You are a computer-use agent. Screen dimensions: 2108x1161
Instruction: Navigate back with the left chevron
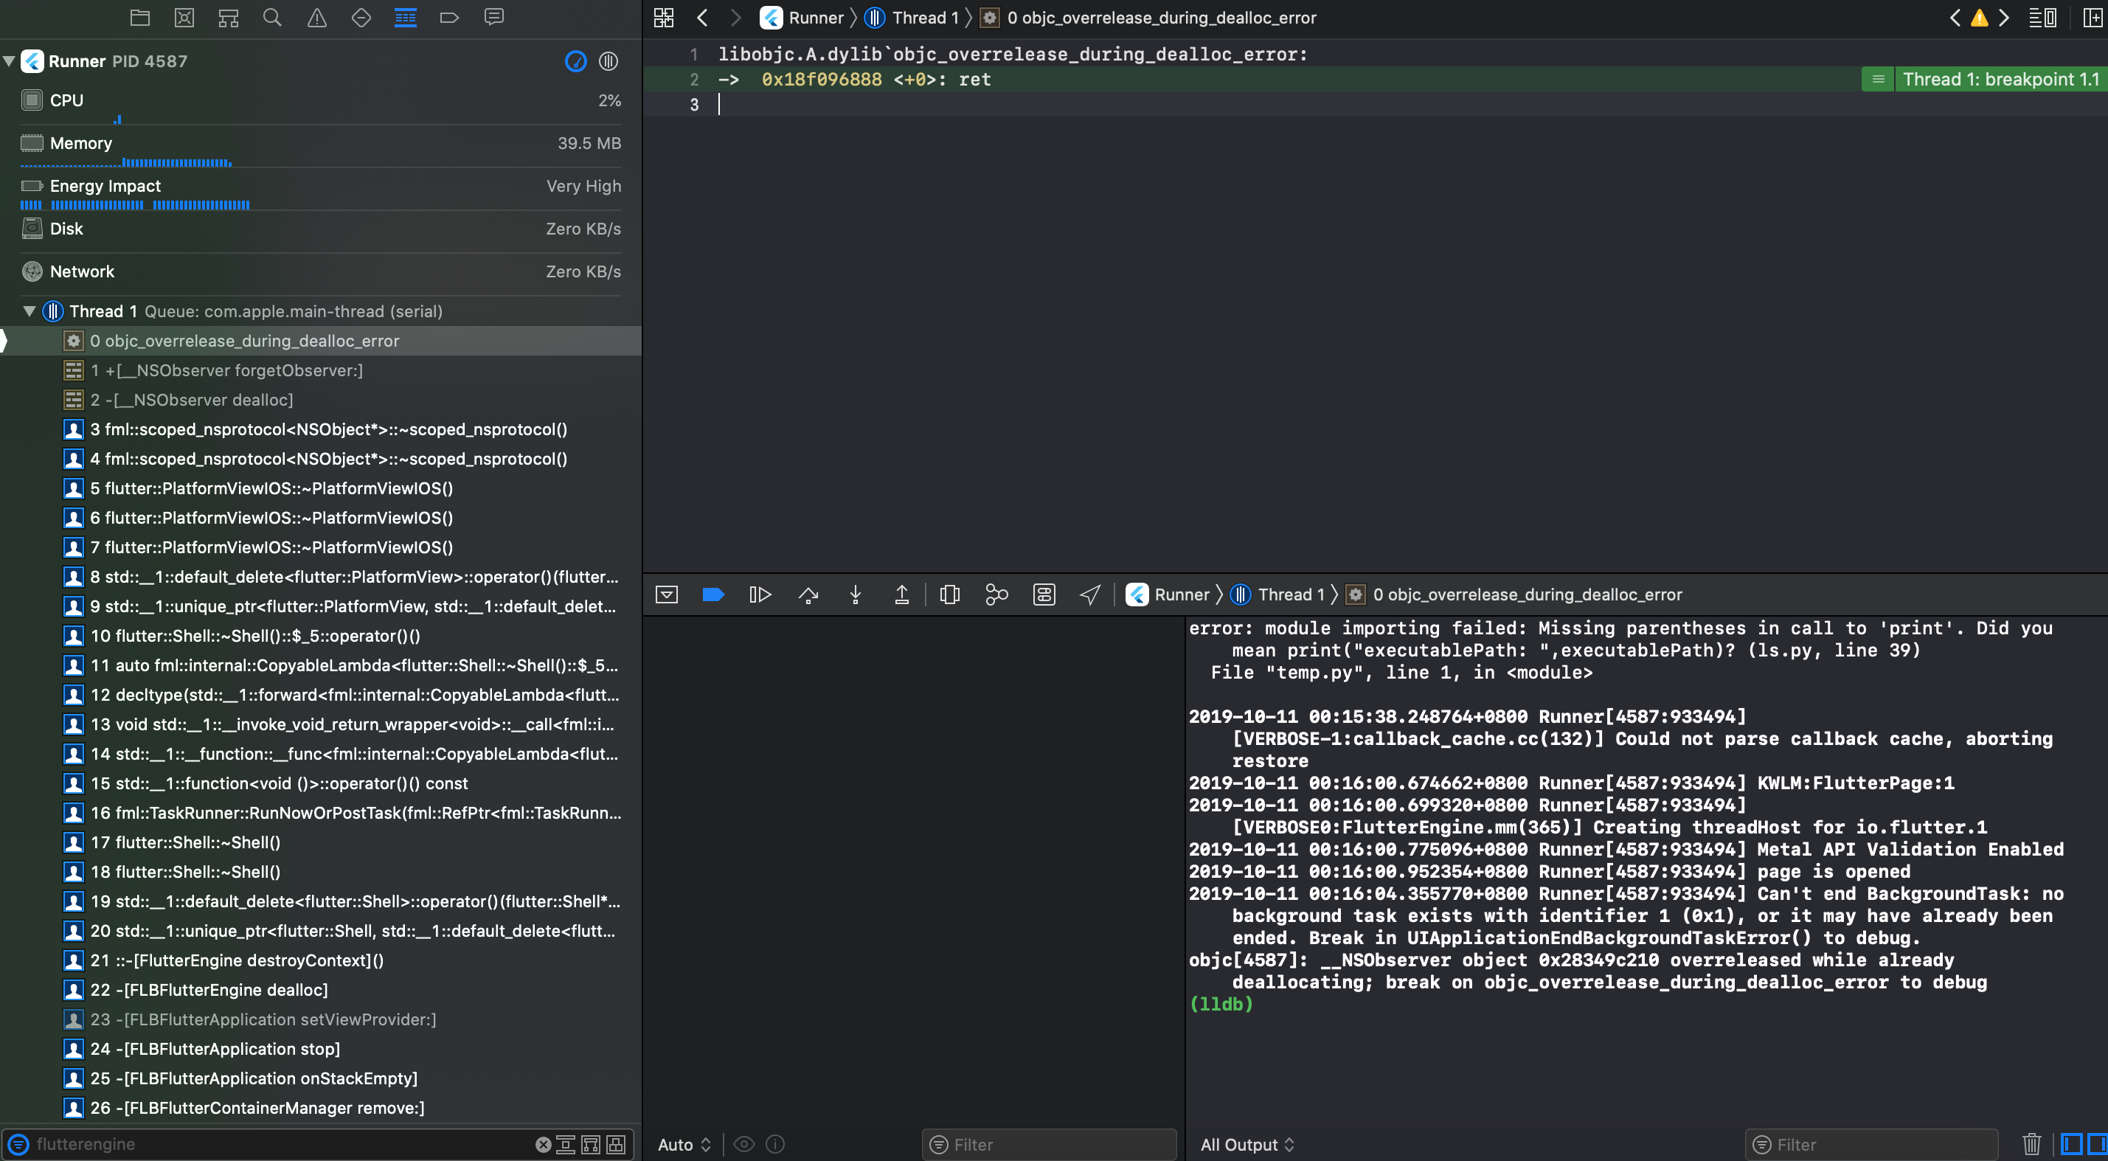point(701,17)
